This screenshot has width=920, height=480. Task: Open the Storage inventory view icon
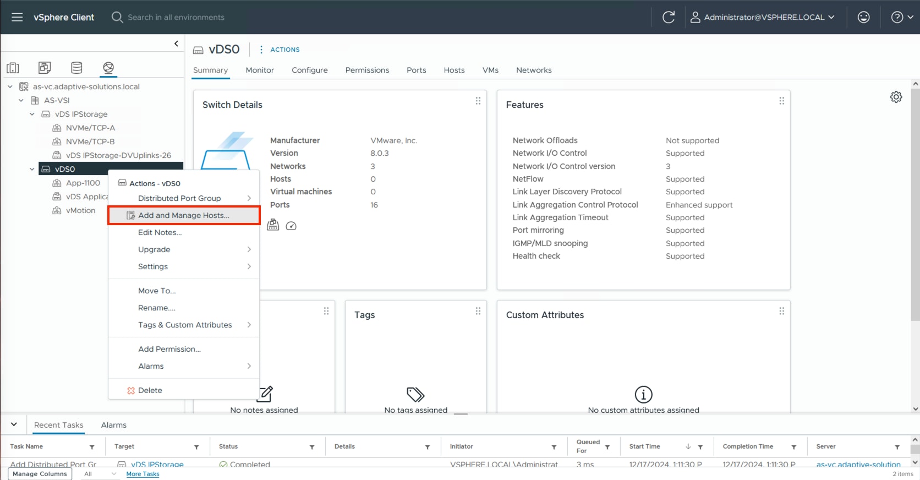coord(76,68)
